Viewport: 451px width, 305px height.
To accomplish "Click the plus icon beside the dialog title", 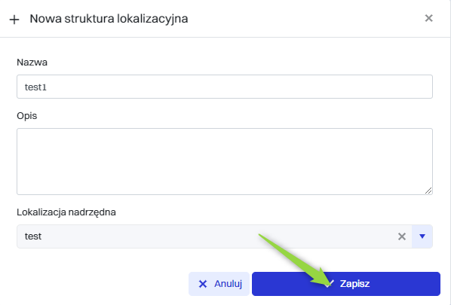I will [x=14, y=20].
